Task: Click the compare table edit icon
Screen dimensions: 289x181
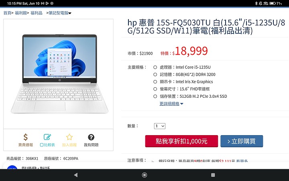Action: click(x=47, y=137)
